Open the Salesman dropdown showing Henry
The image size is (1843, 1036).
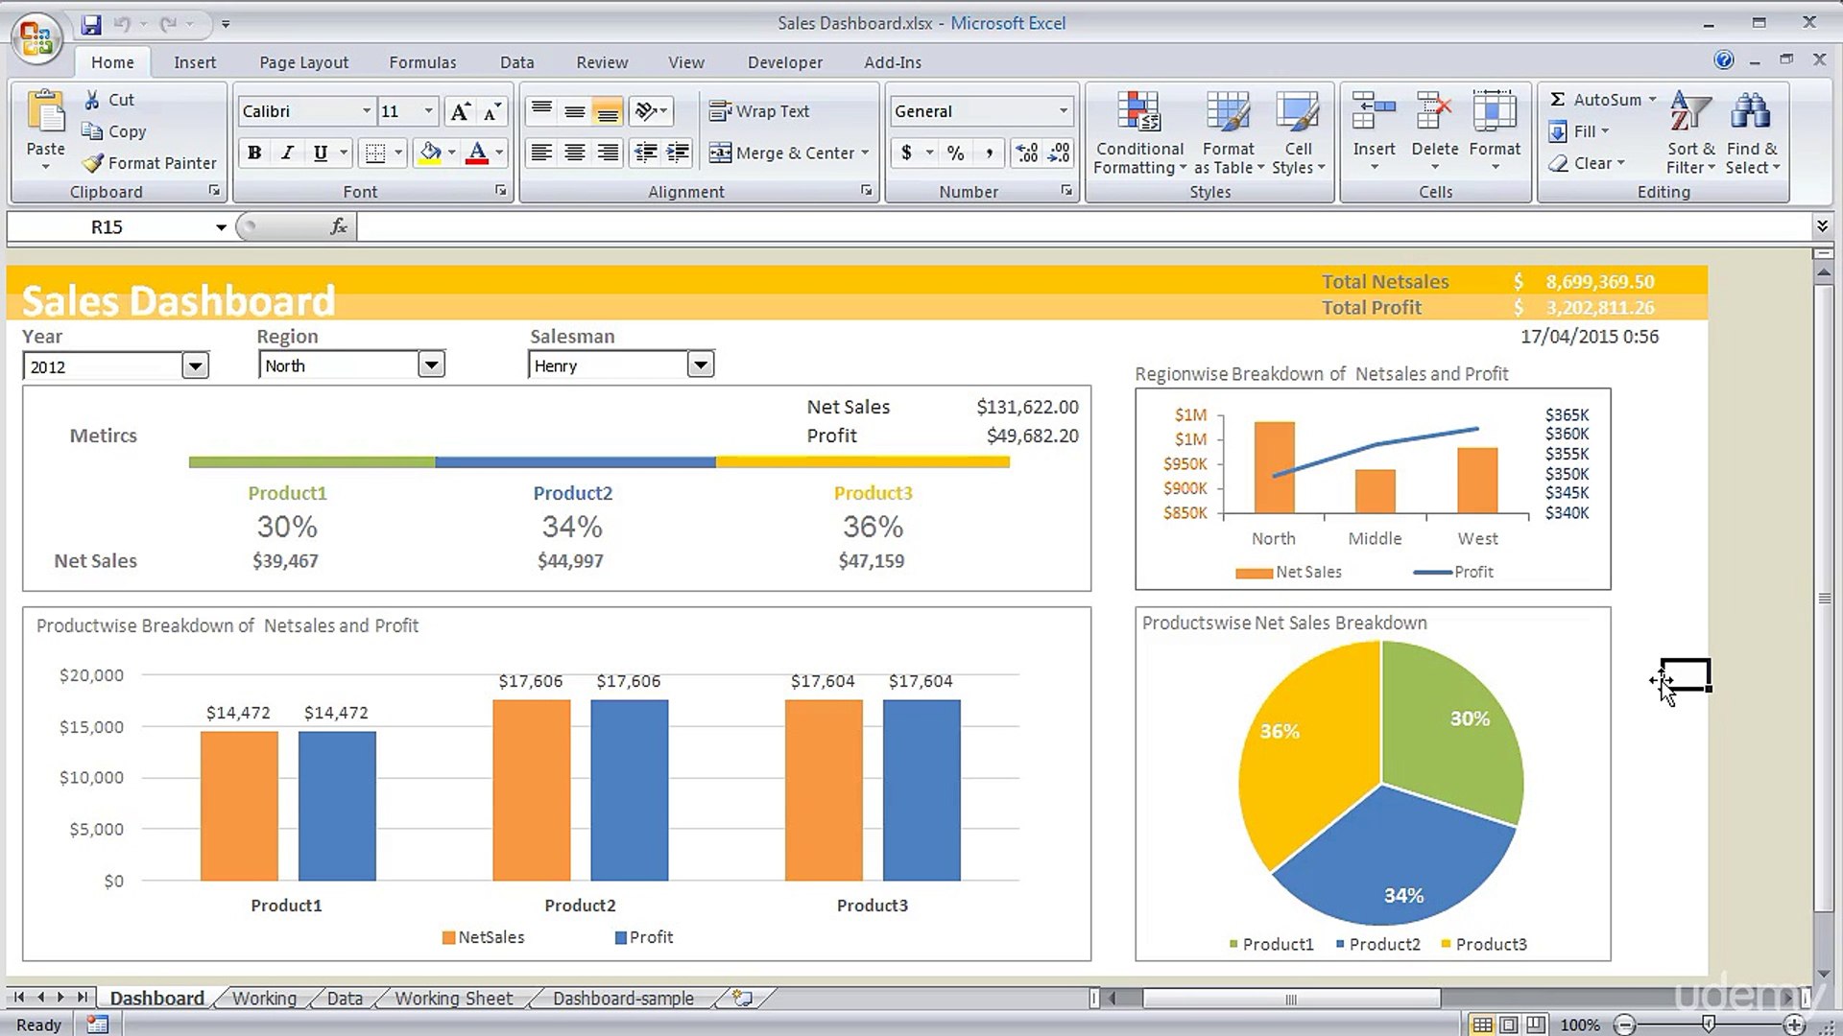(x=701, y=365)
